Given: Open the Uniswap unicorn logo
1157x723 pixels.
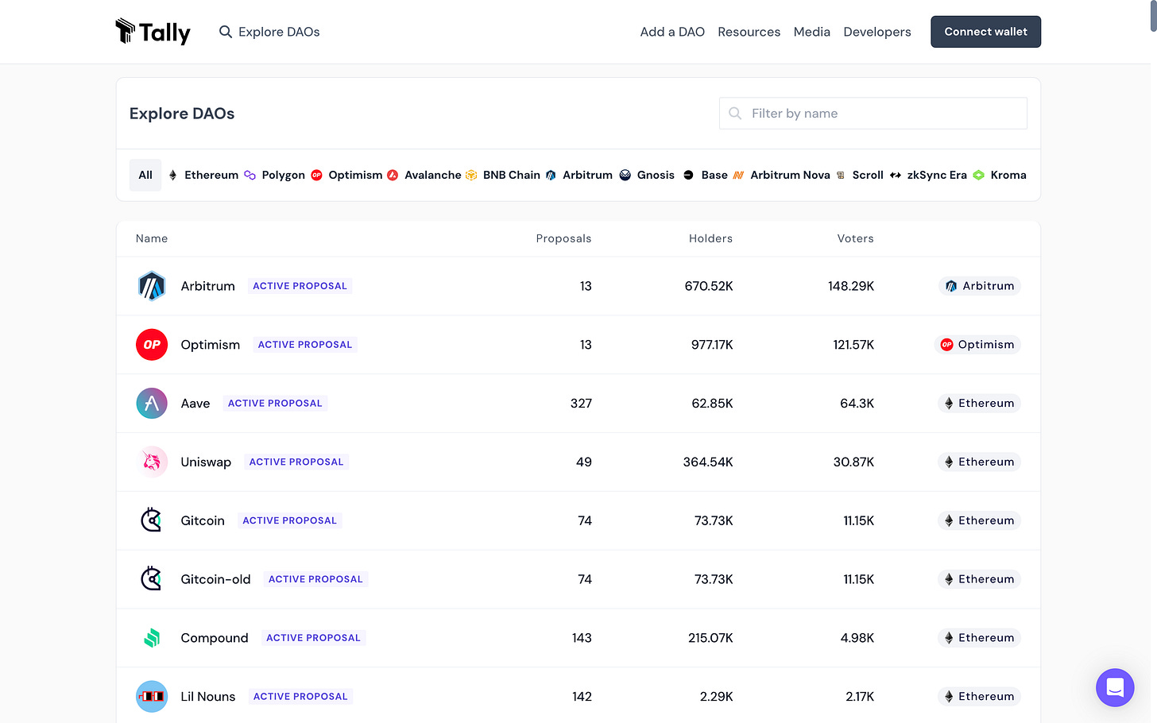Looking at the screenshot, I should coord(152,462).
